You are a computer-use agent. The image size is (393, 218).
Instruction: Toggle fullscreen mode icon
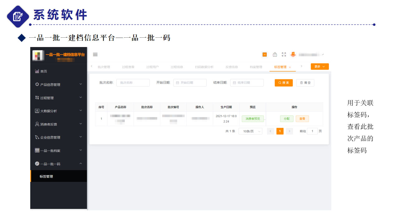pyautogui.click(x=284, y=54)
